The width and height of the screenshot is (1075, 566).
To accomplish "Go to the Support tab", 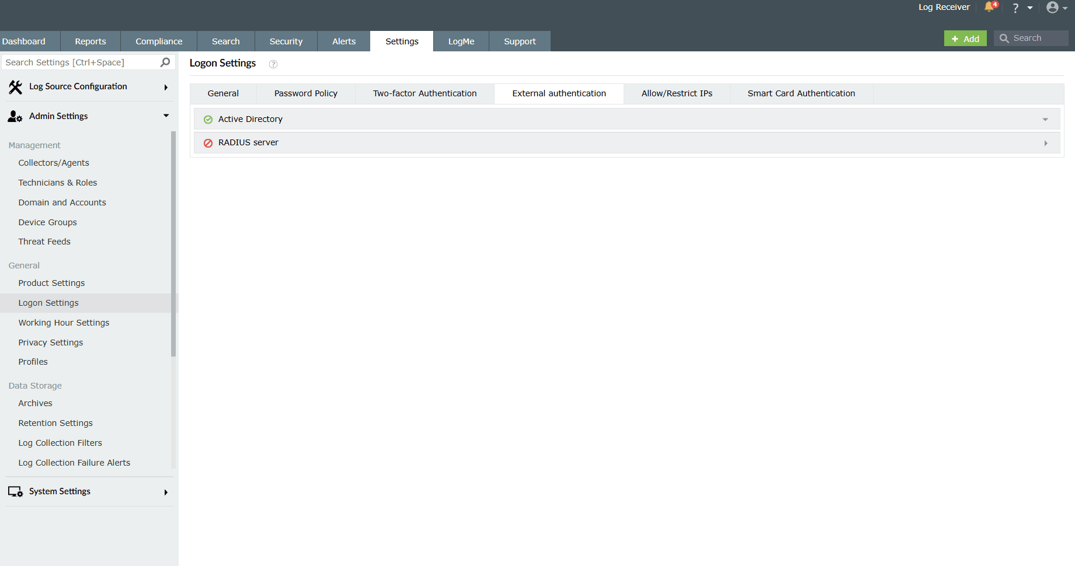I will (520, 41).
